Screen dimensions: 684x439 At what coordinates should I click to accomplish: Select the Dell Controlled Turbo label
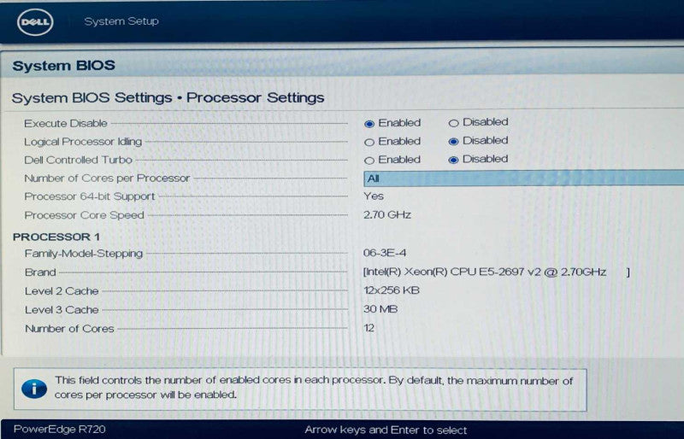click(x=78, y=160)
